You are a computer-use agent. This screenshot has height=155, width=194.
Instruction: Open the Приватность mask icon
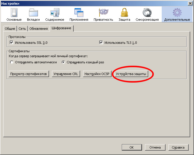tap(103, 13)
